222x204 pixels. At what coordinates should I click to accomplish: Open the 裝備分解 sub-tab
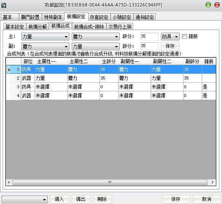pyautogui.click(x=38, y=27)
